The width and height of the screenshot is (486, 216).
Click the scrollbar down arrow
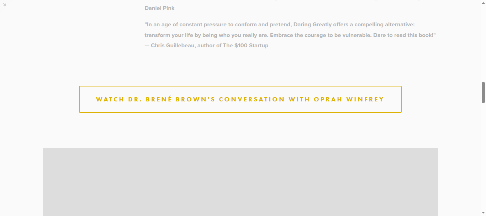[x=483, y=214]
